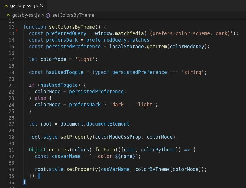Click colorByTheme[colorMode] on line 34
The height and width of the screenshot is (188, 246).
point(168,169)
